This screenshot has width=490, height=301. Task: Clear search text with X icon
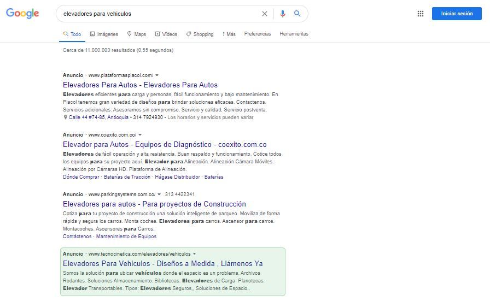tap(265, 14)
